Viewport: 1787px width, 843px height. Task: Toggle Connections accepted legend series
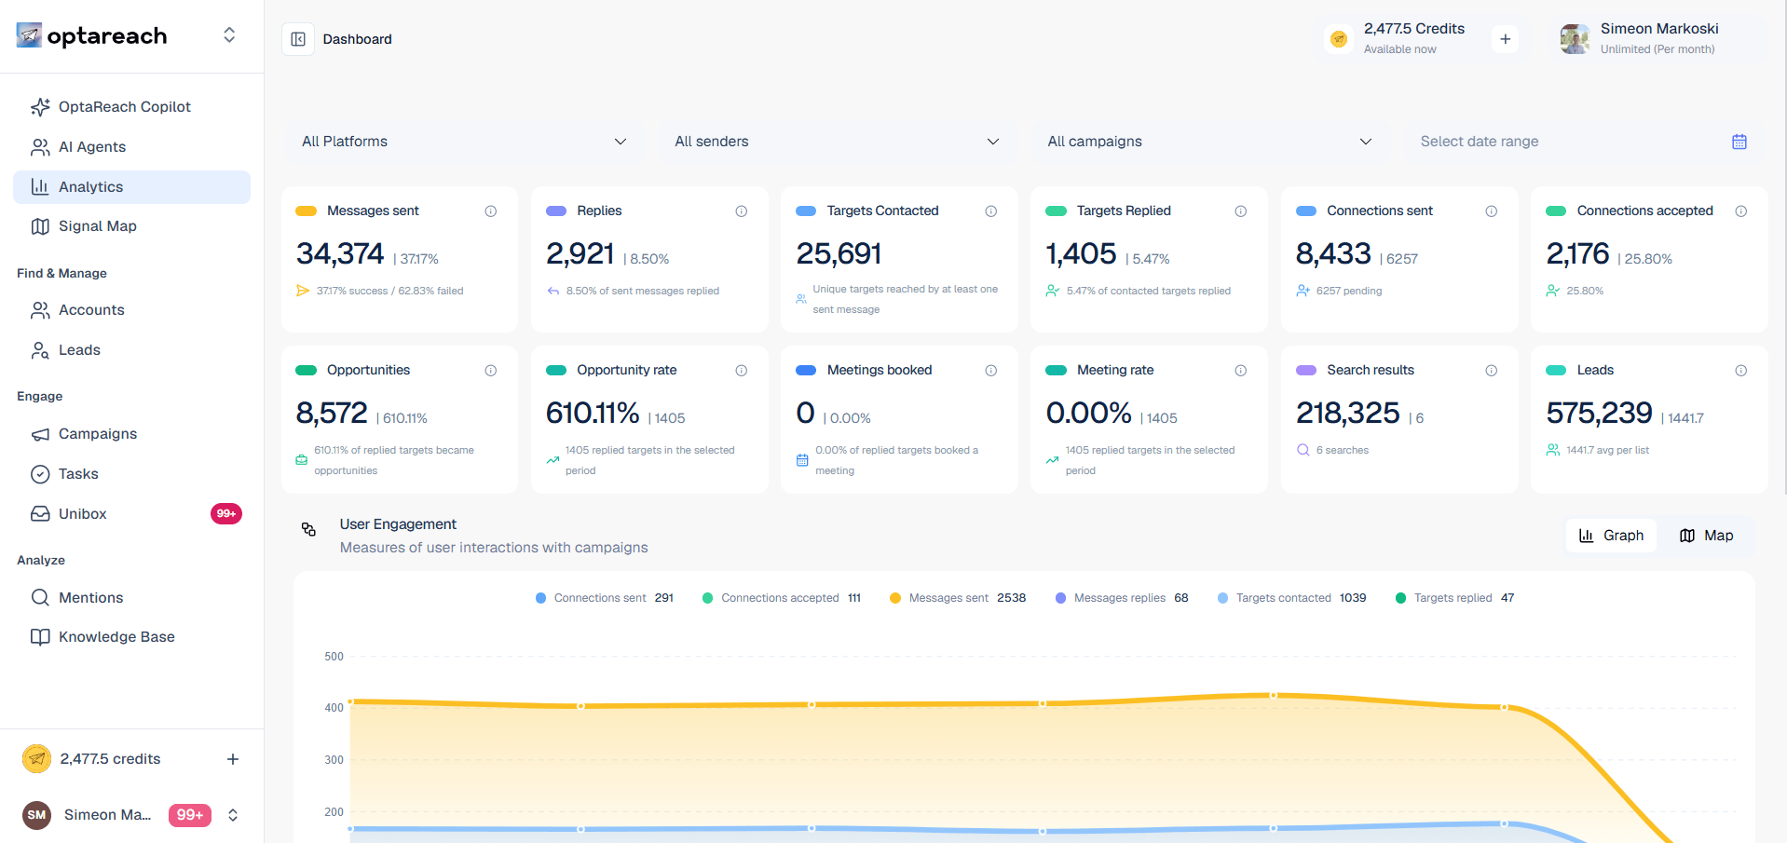[782, 598]
